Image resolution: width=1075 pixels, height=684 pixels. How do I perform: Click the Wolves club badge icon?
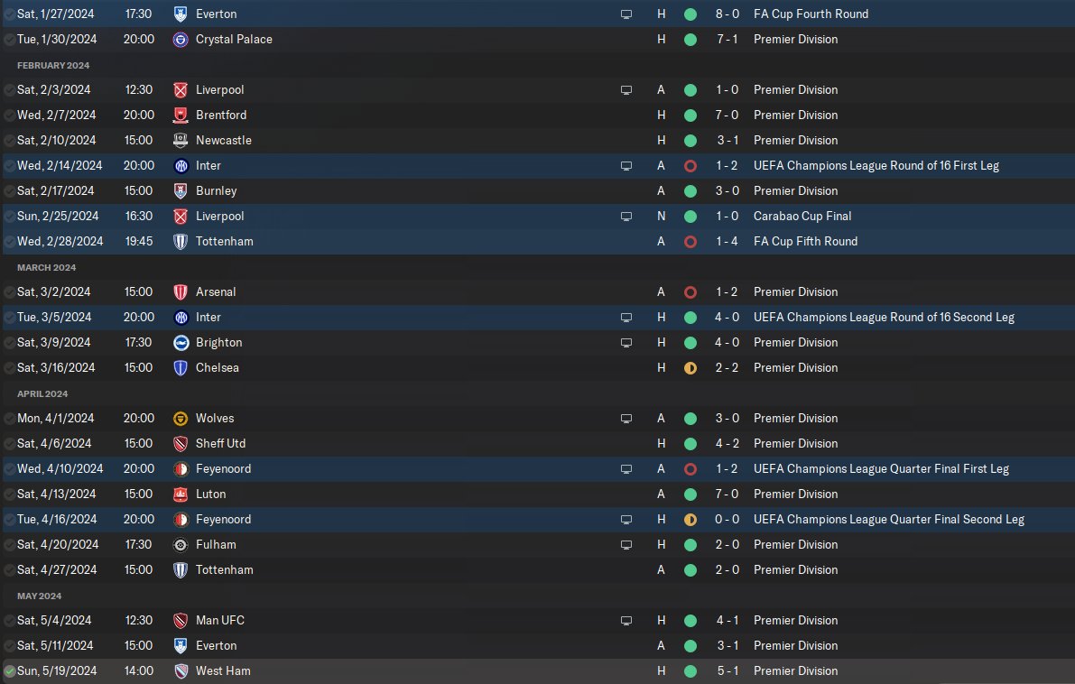pos(181,419)
